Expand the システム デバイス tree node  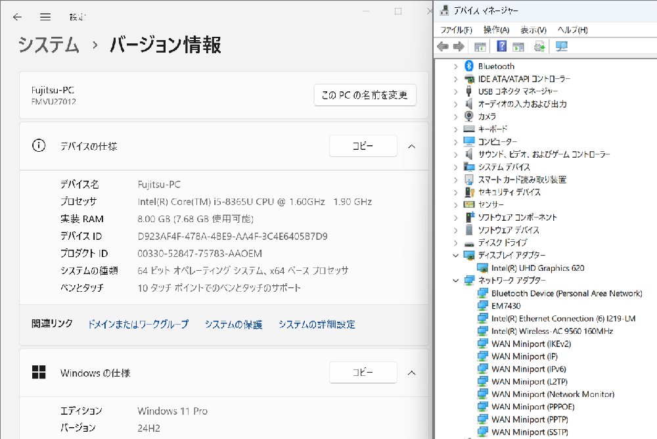456,167
